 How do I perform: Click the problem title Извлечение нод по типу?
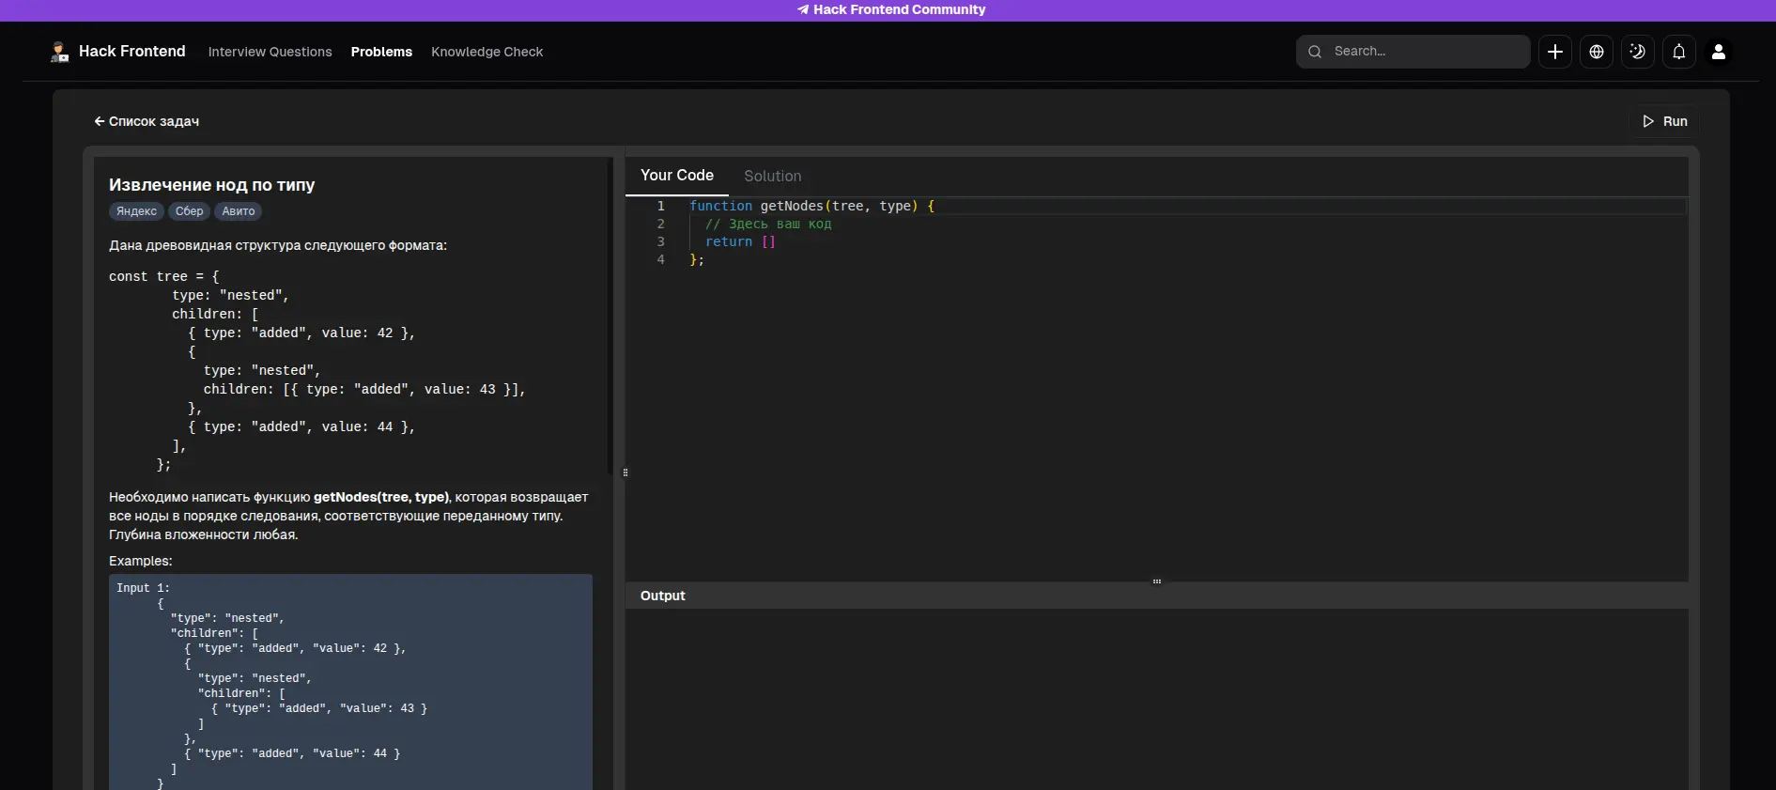point(211,185)
